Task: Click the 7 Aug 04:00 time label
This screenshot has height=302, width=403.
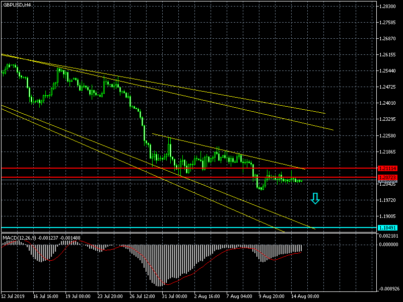Action: [239, 296]
